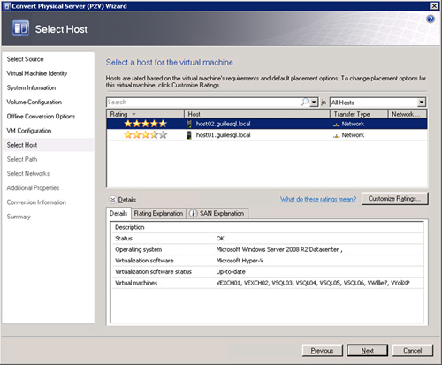
Task: Click the three-star rating of host01
Action: click(145, 135)
